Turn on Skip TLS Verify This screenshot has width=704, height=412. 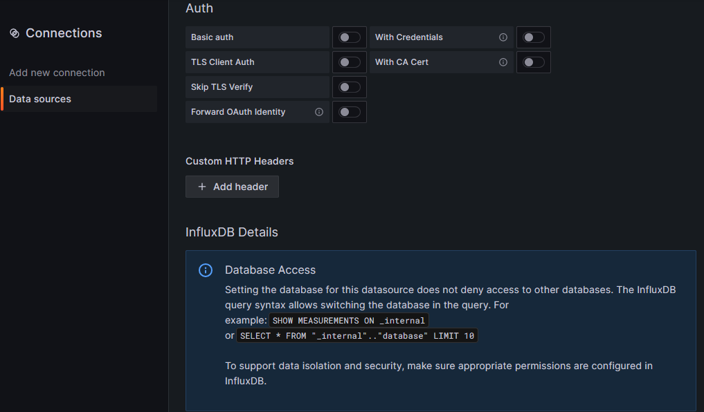tap(350, 87)
